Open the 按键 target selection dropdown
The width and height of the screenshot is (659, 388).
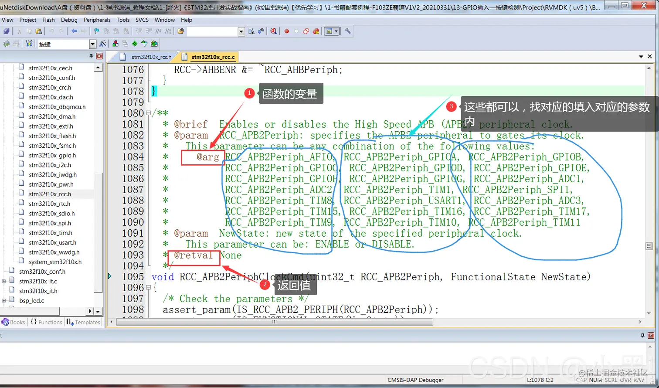(x=92, y=44)
